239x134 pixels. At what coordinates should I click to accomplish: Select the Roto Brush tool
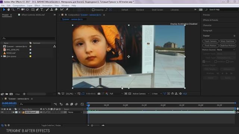pos(62,10)
